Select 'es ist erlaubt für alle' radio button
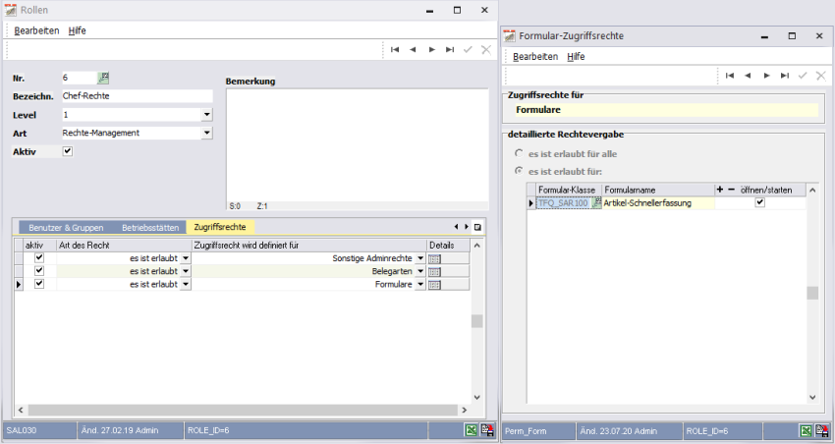The width and height of the screenshot is (835, 444). point(520,154)
